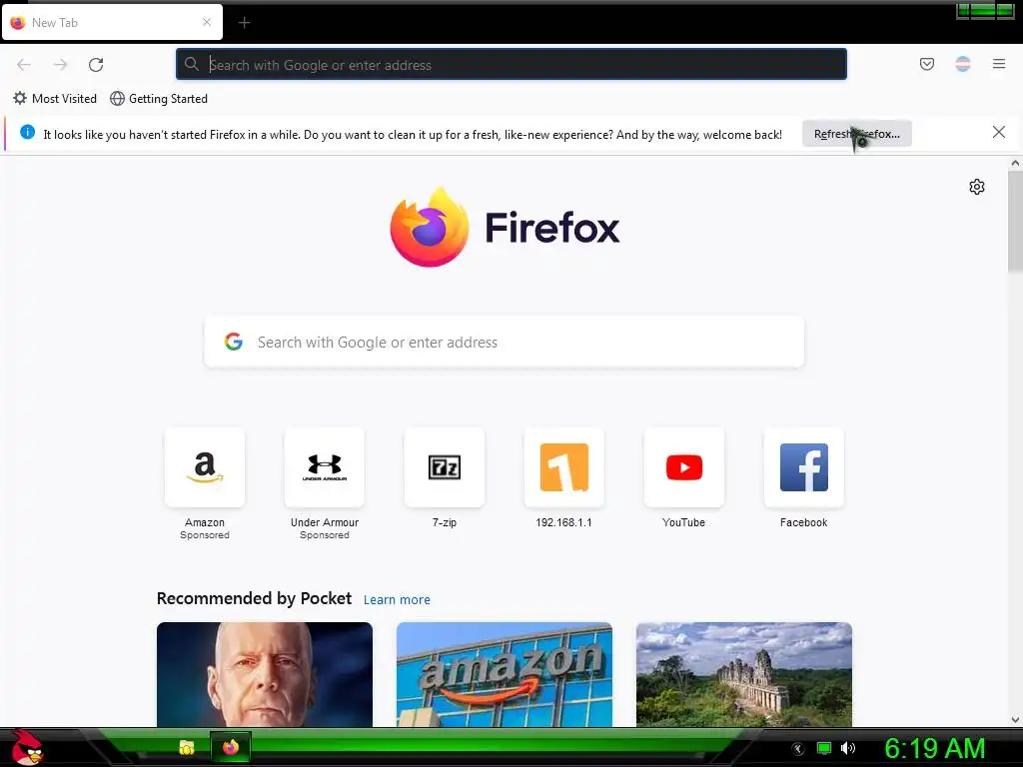Open the Getting Started bookmark
Screen dimensions: 1023x767
pyautogui.click(x=159, y=99)
